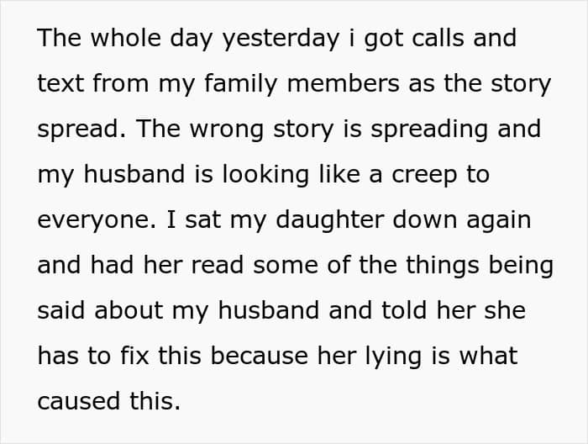This screenshot has width=588, height=444.
Task: Select the word "because"
Action: (x=260, y=356)
